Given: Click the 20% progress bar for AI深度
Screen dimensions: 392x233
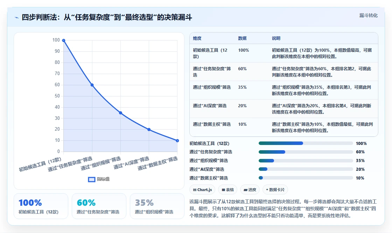Looking at the screenshot, I should point(306,169).
